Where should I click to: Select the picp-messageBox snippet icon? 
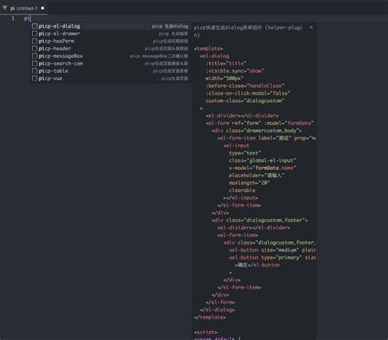pos(34,56)
